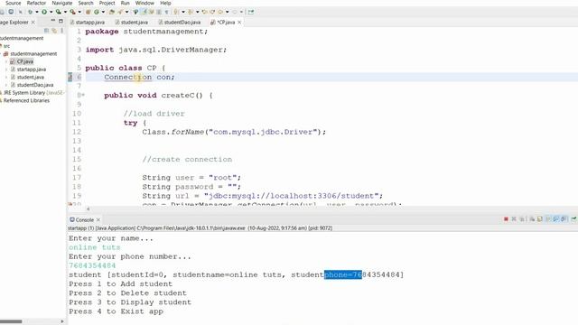This screenshot has width=578, height=325.
Task: Expand the startapp.java tree node
Action: pos(6,70)
